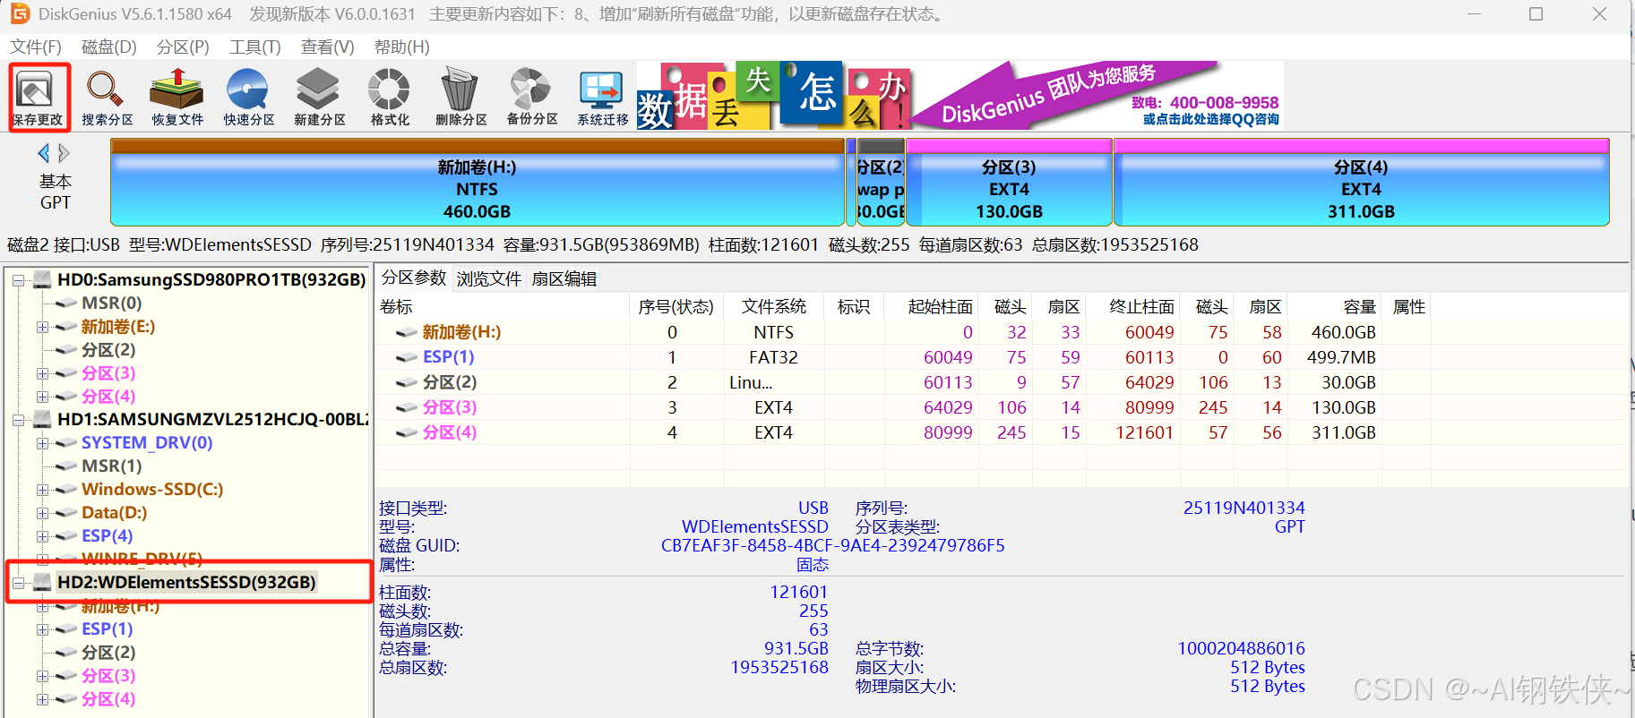Select Data(D:) in the disk tree
1635x718 pixels.
[114, 512]
